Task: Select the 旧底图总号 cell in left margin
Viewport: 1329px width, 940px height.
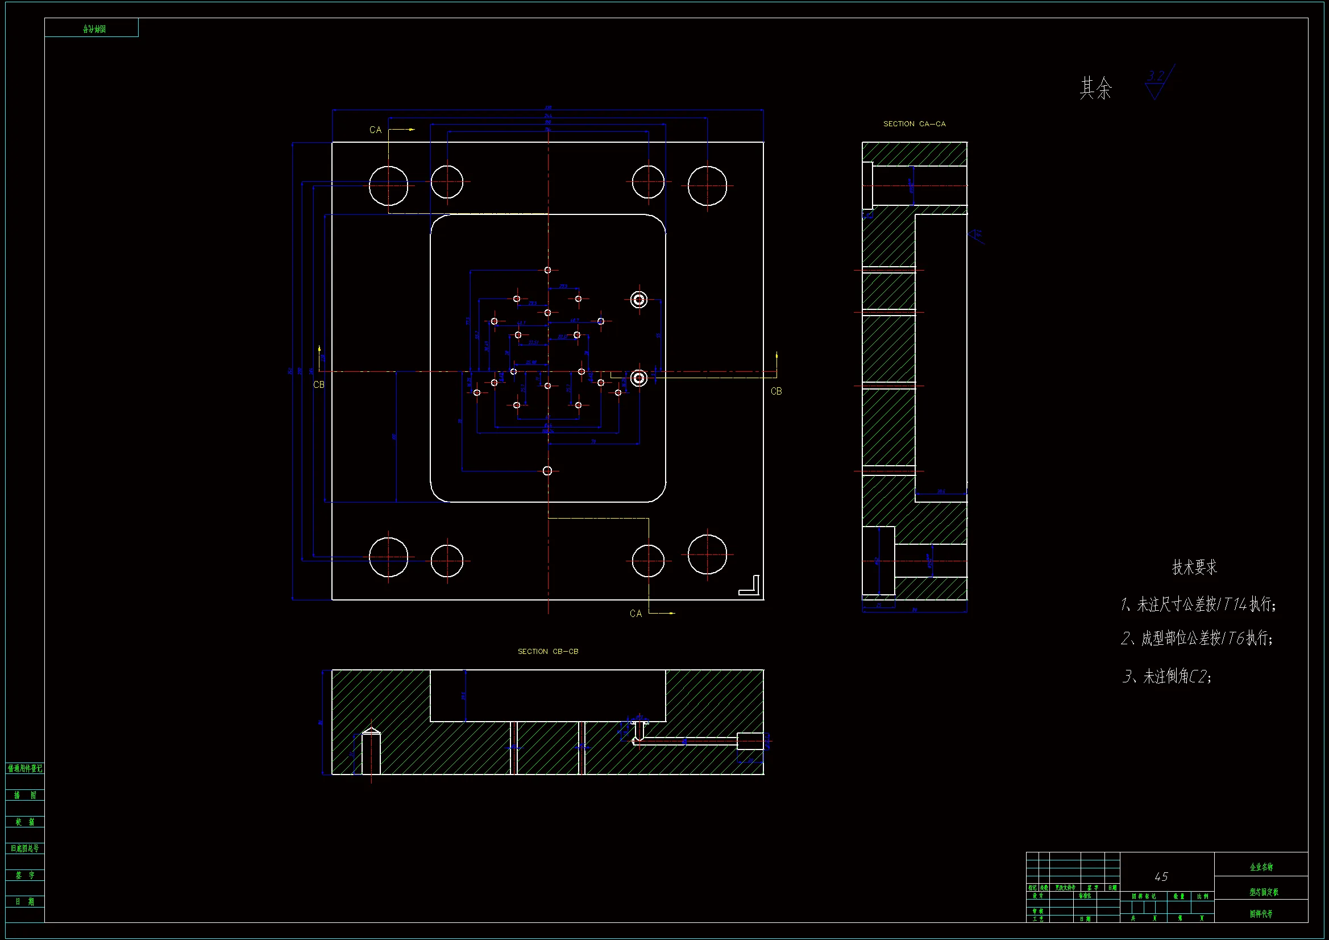Action: 25,848
